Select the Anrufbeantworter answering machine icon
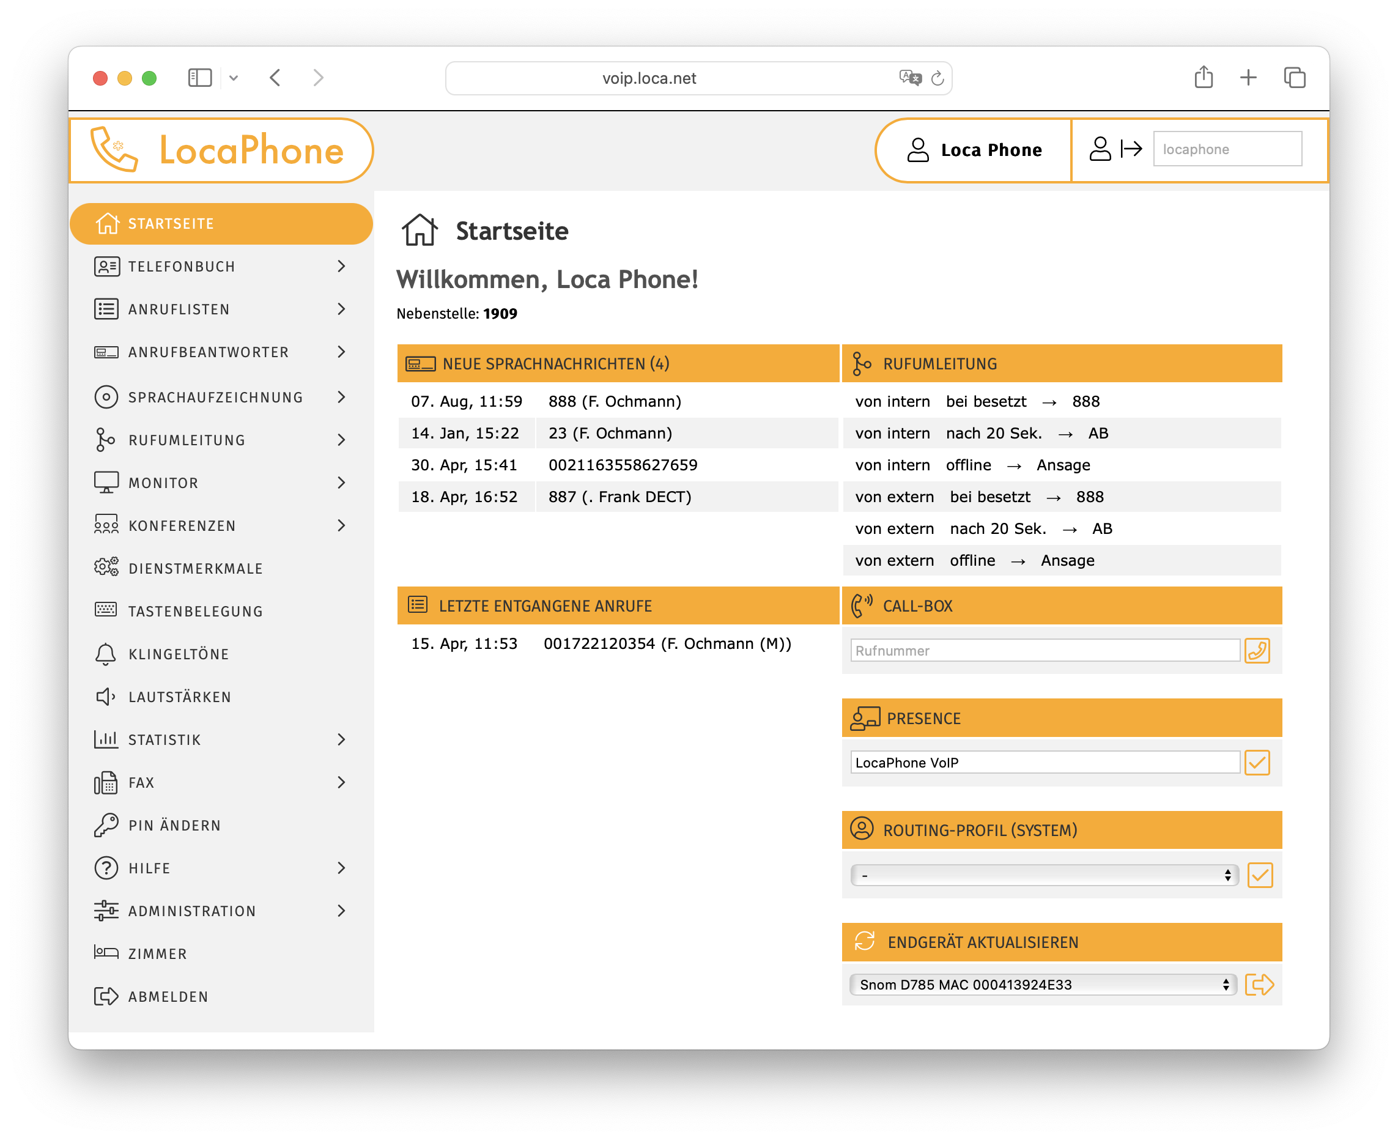The image size is (1398, 1140). click(x=106, y=352)
